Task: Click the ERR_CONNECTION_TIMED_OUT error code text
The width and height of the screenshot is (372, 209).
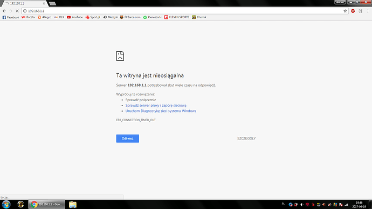Action: point(136,120)
